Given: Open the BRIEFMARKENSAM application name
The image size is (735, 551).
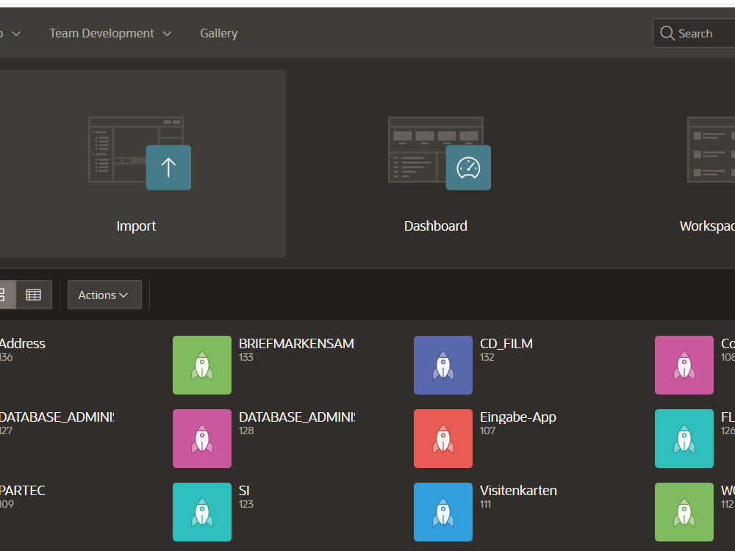Looking at the screenshot, I should pos(297,343).
